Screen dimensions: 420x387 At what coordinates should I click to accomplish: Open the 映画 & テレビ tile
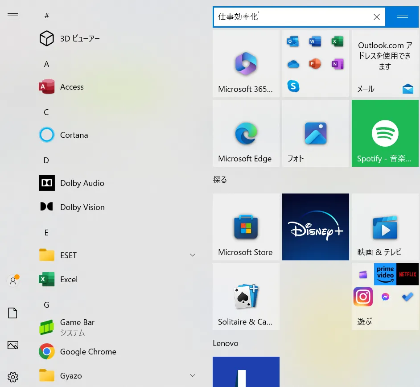coord(385,227)
